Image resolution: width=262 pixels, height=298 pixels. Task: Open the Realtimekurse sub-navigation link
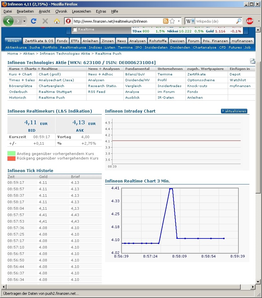[x=73, y=47]
